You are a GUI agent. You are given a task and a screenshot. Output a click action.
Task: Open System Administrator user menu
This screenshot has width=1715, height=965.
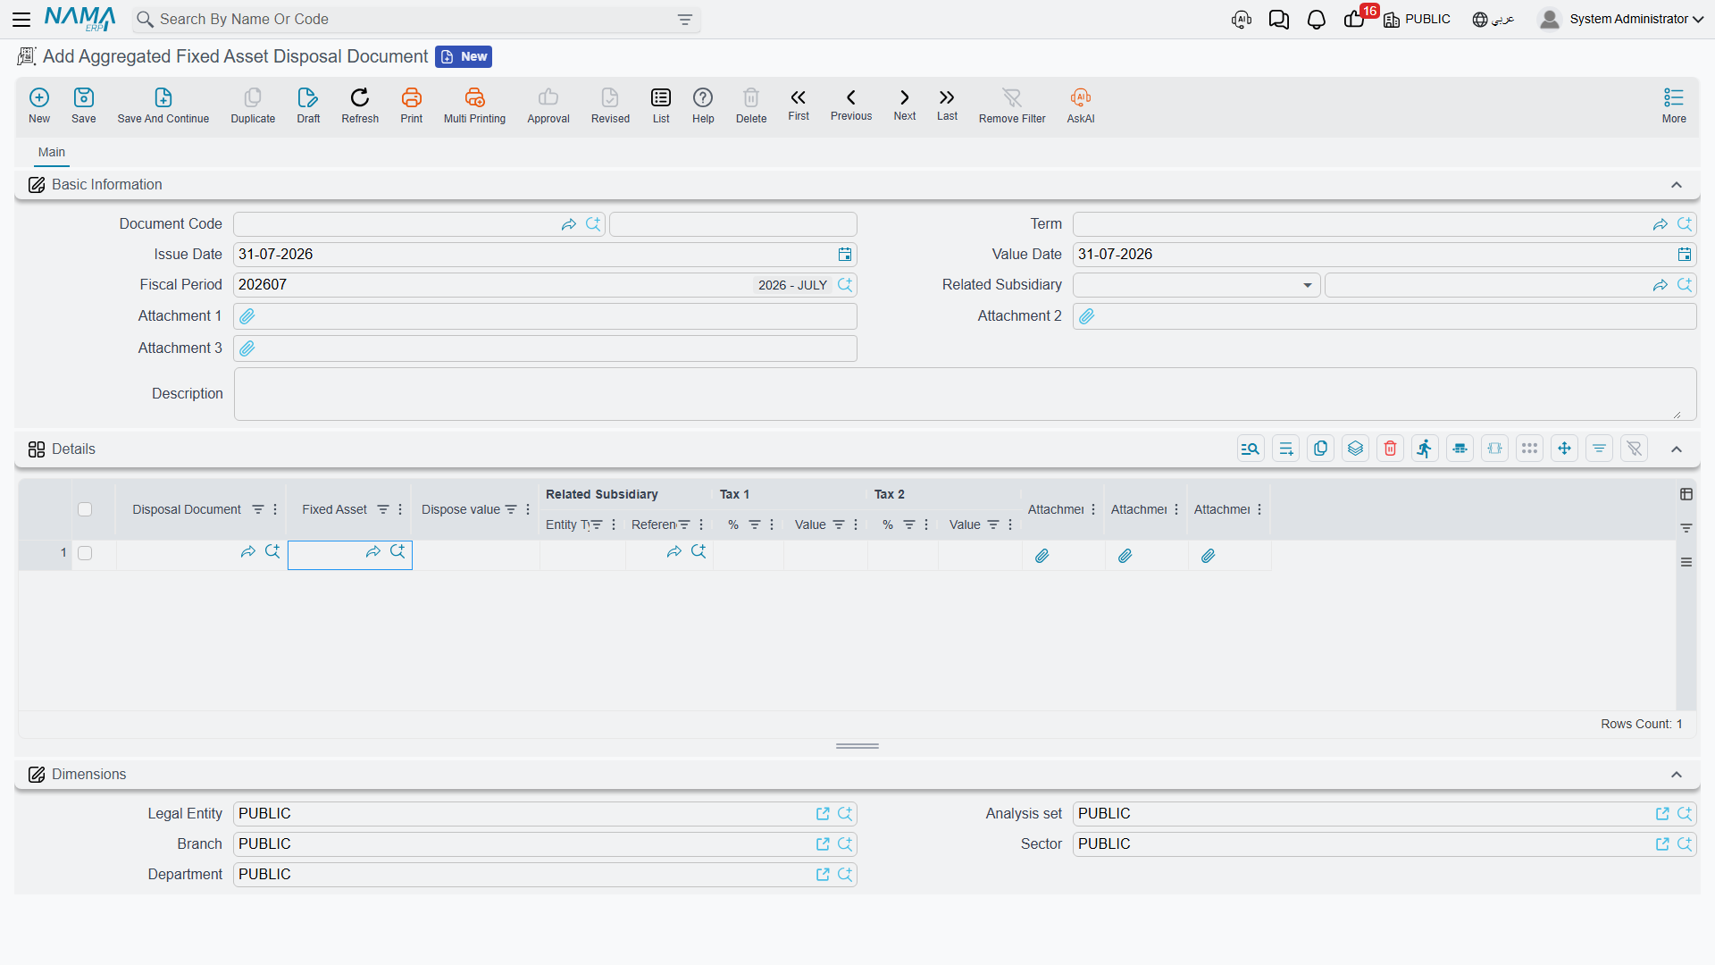tap(1621, 20)
